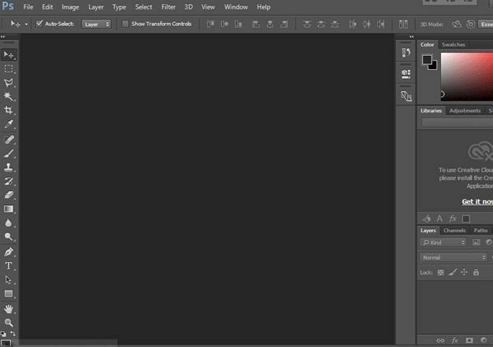
Task: Click the roll 3D object icon
Action: (x=471, y=24)
